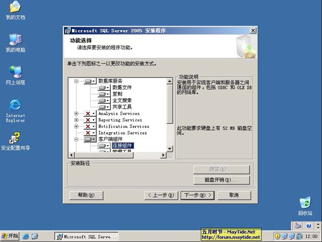Collapse the 数据库服务 tree node
Screen dimensions: 322x242
tap(77, 81)
